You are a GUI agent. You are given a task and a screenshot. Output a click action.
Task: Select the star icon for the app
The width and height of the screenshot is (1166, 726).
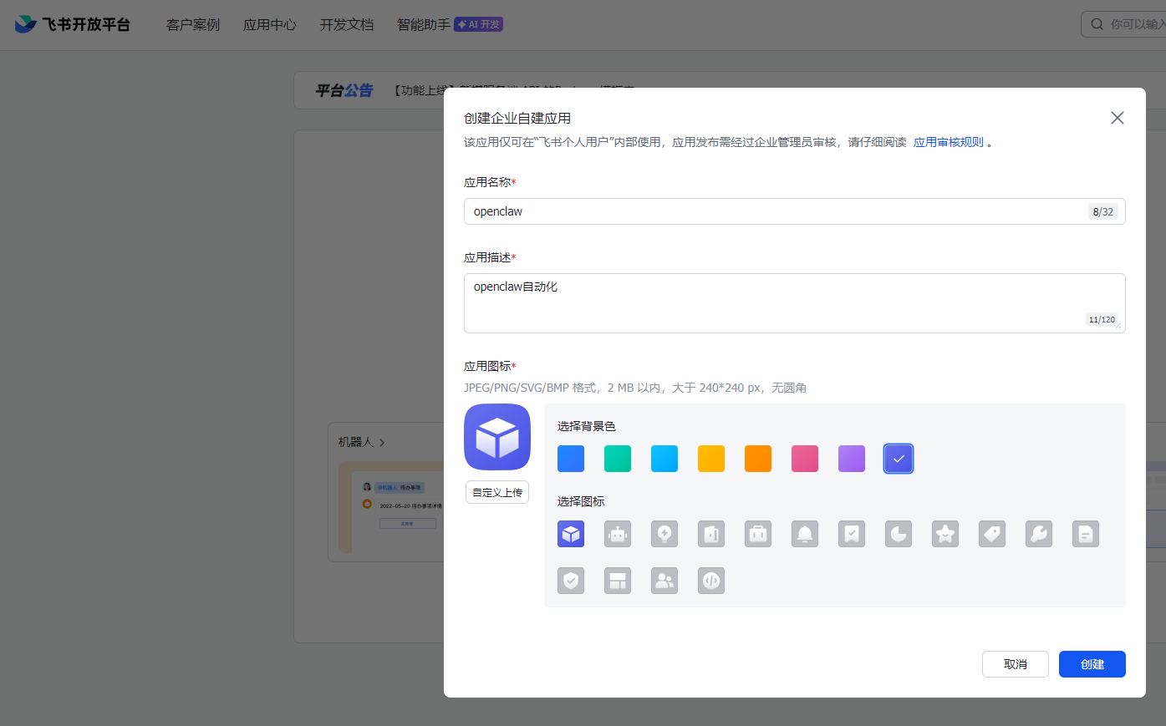pos(945,534)
